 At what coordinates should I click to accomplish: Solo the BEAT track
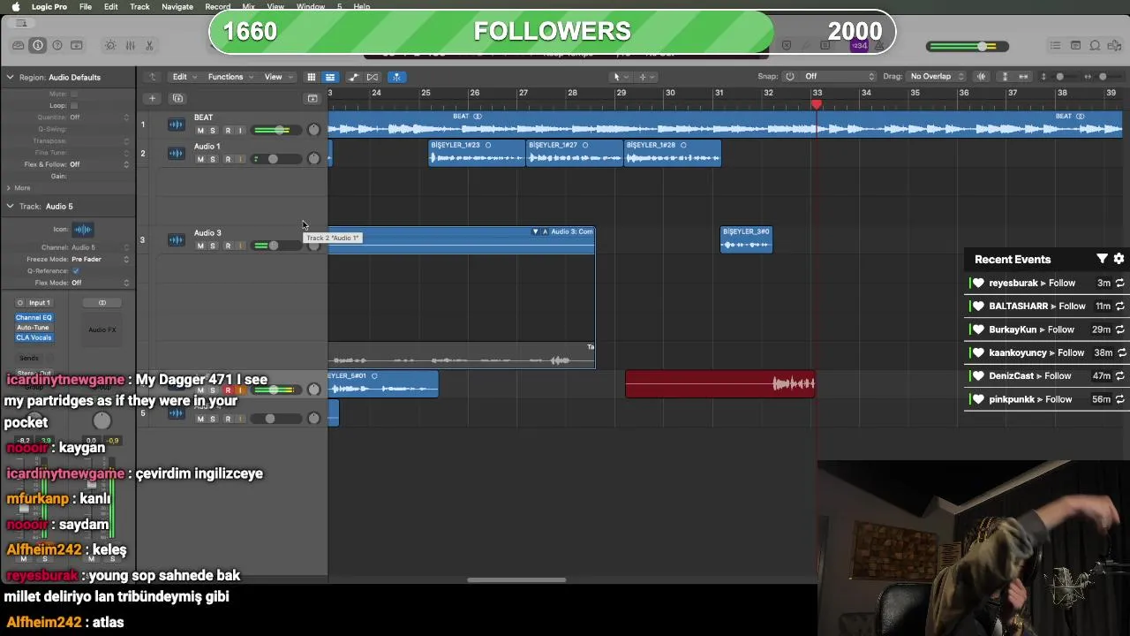[213, 131]
